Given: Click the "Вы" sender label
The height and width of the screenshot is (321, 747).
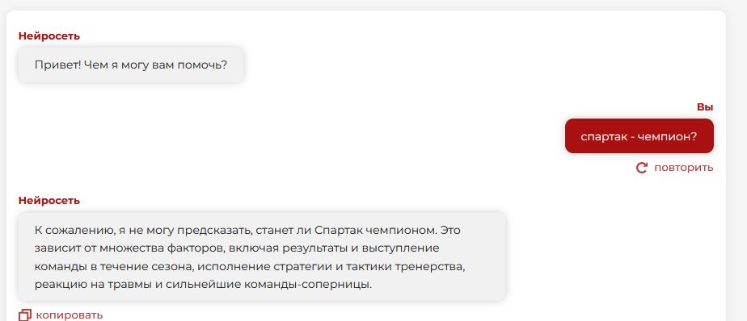Looking at the screenshot, I should click(705, 107).
